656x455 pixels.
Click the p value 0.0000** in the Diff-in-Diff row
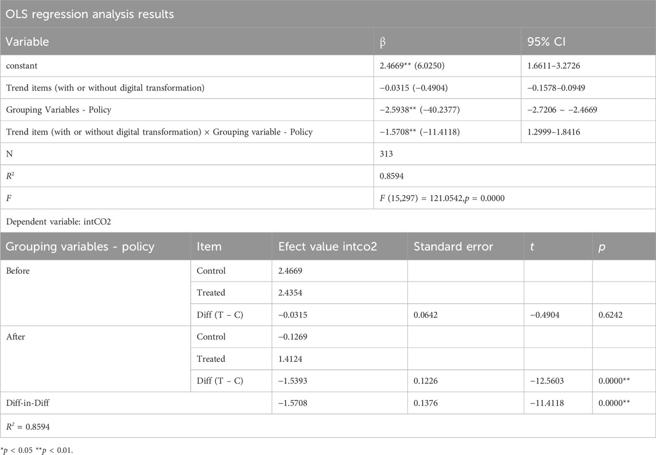[x=614, y=403]
